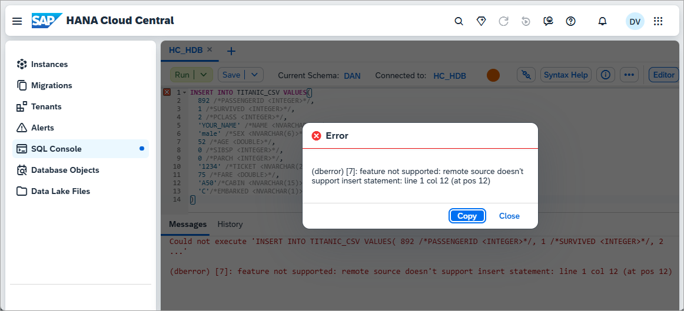This screenshot has height=311, width=684.
Task: Click the dialog error message text
Action: [417, 176]
